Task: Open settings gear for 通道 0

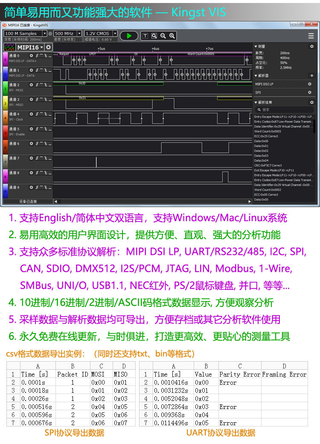Action: point(32,56)
